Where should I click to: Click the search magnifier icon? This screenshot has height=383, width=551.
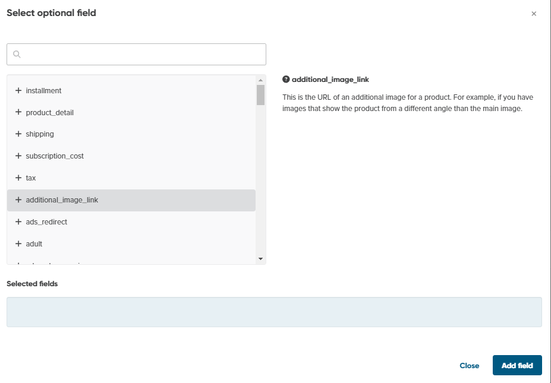17,55
